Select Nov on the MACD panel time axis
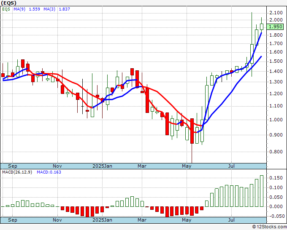Image resolution: width=287 pixels, height=230 pixels. coord(57,220)
